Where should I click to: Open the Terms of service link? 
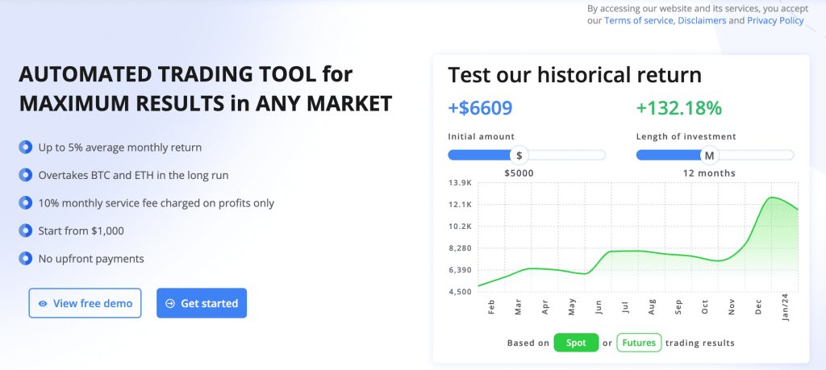point(639,20)
